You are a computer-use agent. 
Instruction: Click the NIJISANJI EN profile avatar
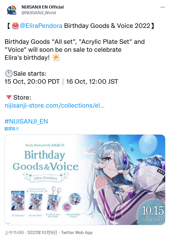(12, 10)
